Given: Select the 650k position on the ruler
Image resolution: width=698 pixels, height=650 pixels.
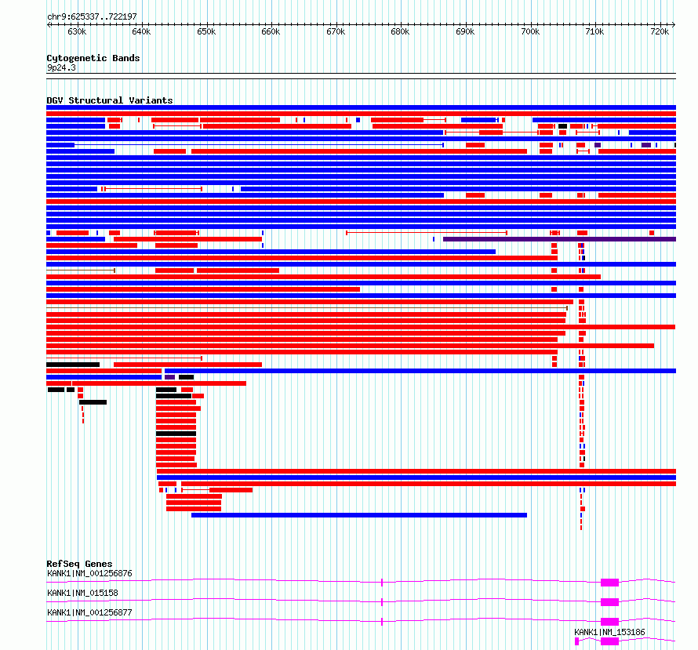Looking at the screenshot, I should tap(206, 32).
